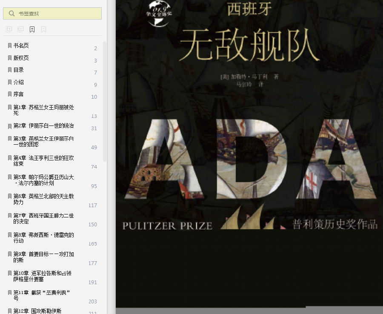Click the bookmark flag icon beside 第5章
Image resolution: width=383 pixels, height=314 pixels.
[10, 177]
